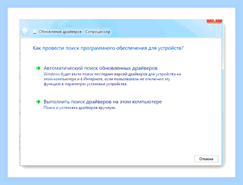Click green arrow next to Автоматический поиск
This screenshot has width=243, height=185.
pos(38,68)
